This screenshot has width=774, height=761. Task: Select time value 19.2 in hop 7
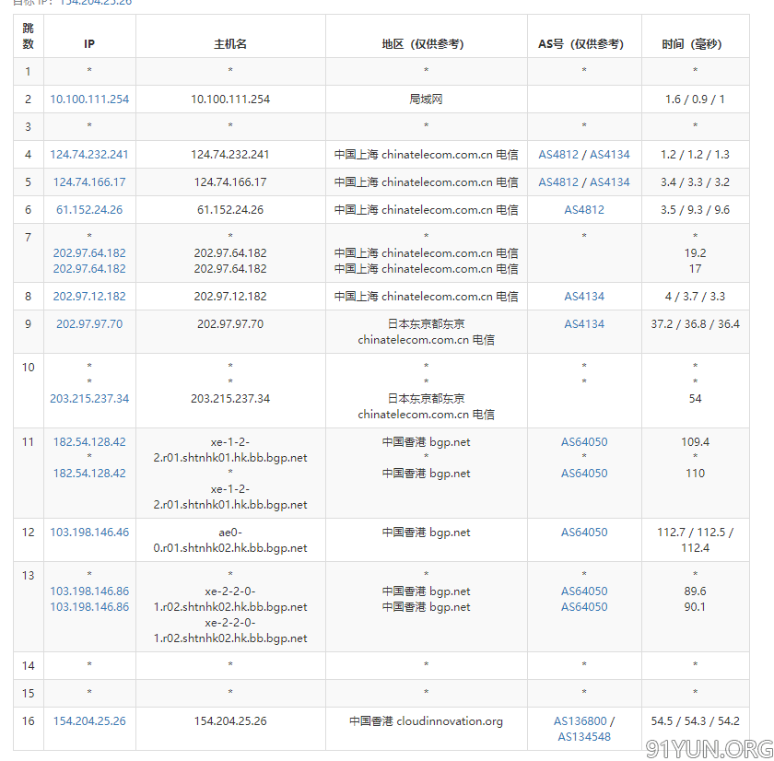click(695, 252)
